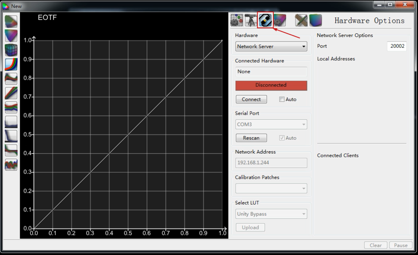
Task: Click the ruler and pencil tools icon
Action: 301,20
